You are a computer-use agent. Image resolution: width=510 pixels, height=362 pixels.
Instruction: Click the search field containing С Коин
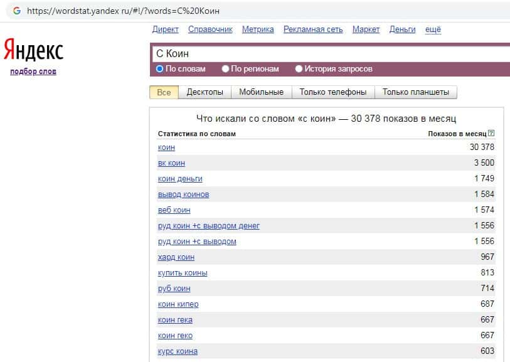326,54
